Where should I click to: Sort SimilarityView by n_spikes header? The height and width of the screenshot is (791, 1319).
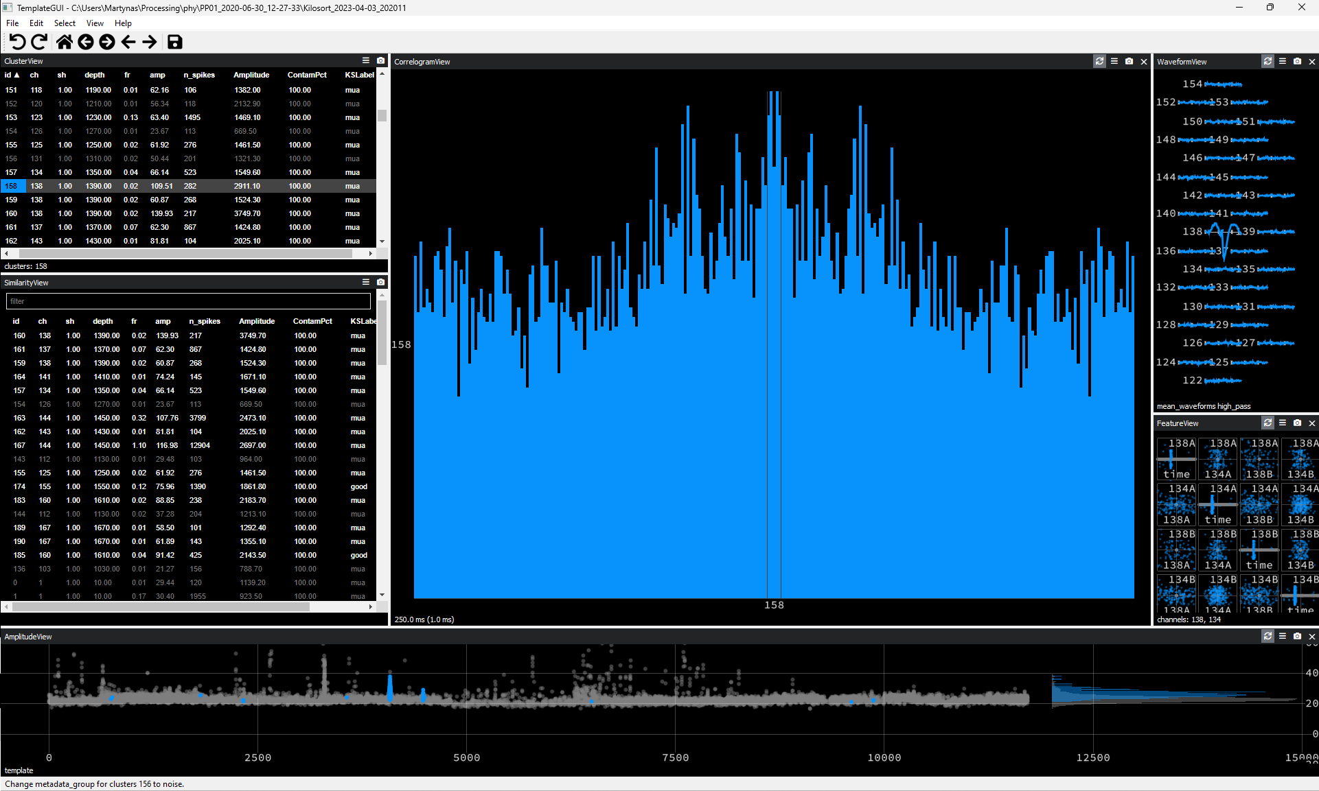pyautogui.click(x=205, y=321)
